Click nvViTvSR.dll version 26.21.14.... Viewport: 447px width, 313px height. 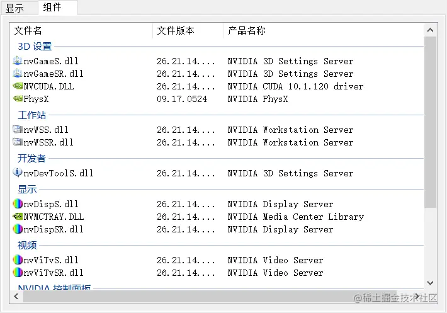pos(186,273)
